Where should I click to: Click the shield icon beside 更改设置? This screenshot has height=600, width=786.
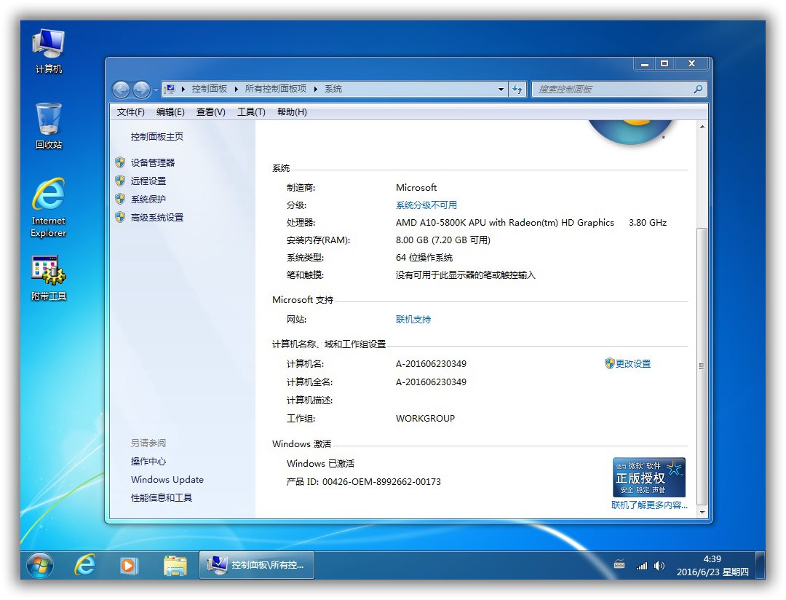click(x=610, y=363)
